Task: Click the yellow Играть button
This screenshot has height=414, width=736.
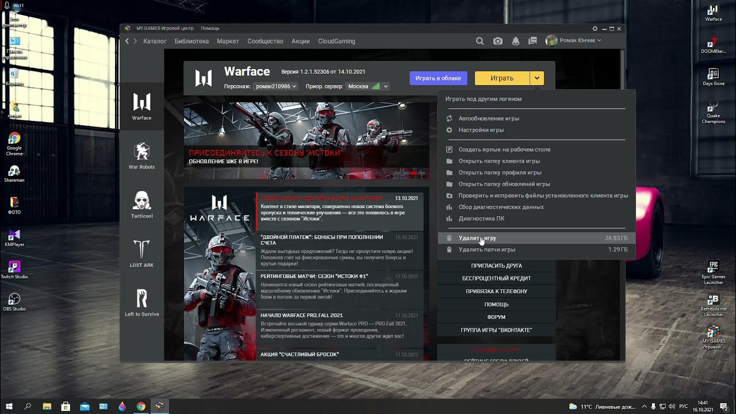Action: 502,78
